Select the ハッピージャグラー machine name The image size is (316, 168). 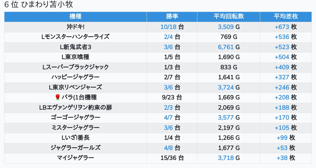(x=75, y=77)
